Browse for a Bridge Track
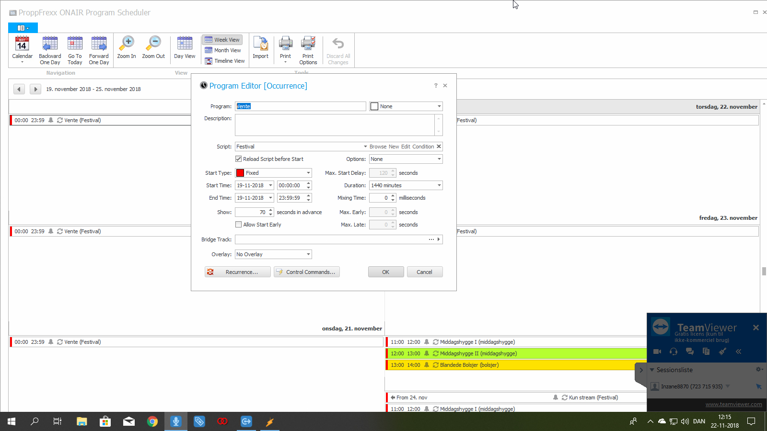This screenshot has height=431, width=767. pos(431,239)
